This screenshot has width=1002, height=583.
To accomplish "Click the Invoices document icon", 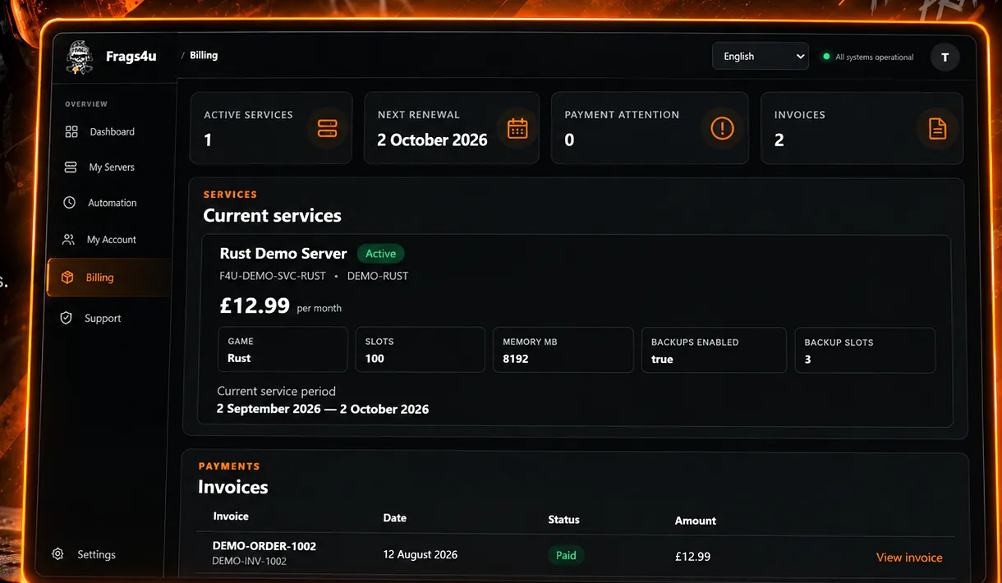I will pyautogui.click(x=937, y=128).
